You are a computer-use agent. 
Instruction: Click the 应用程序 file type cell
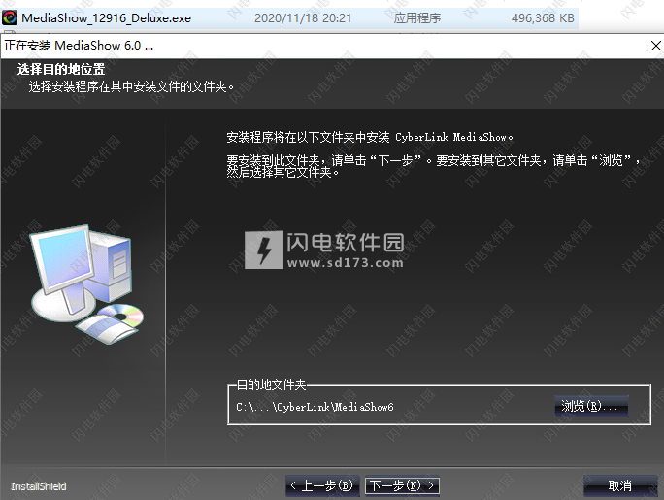point(417,18)
